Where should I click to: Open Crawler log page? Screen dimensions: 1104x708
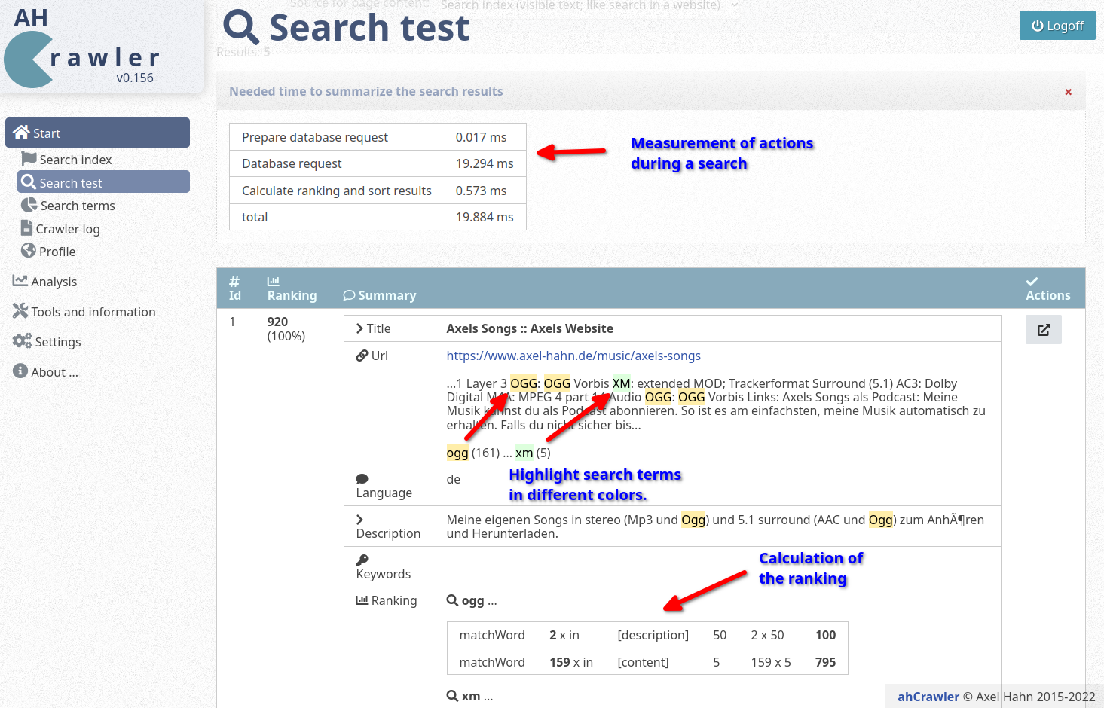pyautogui.click(x=68, y=229)
